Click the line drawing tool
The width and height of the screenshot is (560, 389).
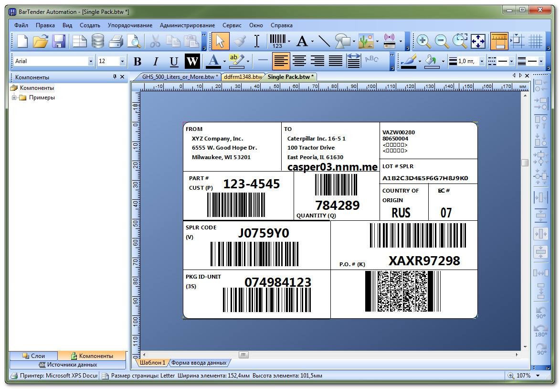point(324,41)
